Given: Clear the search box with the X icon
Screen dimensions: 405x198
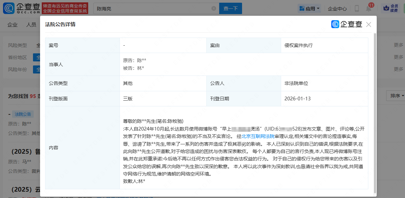Looking at the screenshot, I should (213, 8).
